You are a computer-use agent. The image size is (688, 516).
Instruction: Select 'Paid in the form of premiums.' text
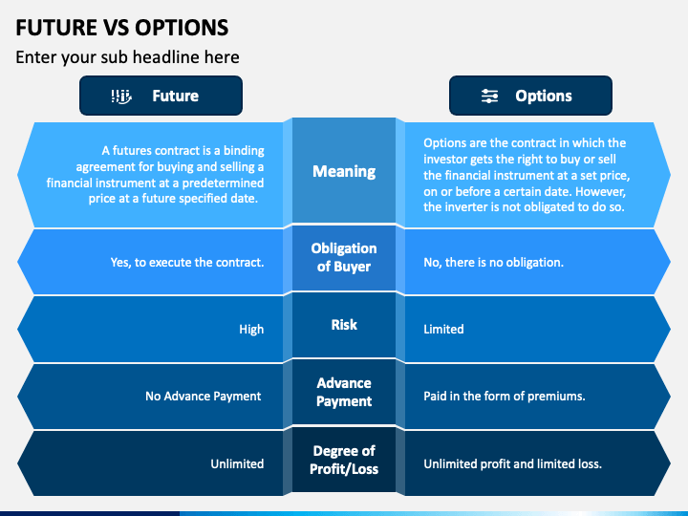coord(505,397)
